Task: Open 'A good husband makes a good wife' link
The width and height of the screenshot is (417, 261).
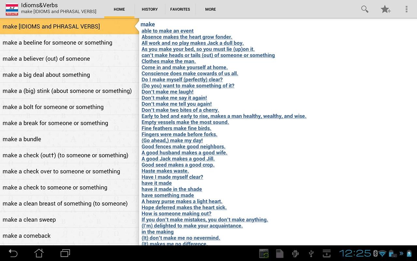Action: point(184,153)
